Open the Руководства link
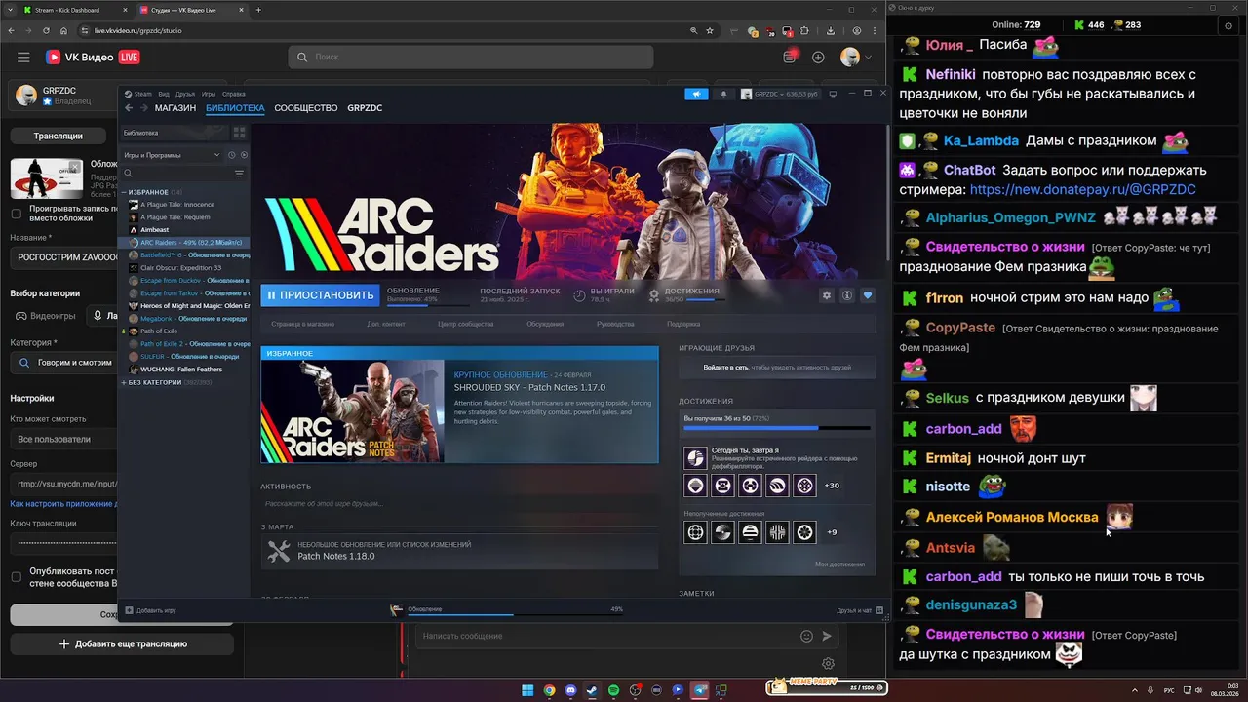Image resolution: width=1248 pixels, height=702 pixels. tap(615, 324)
